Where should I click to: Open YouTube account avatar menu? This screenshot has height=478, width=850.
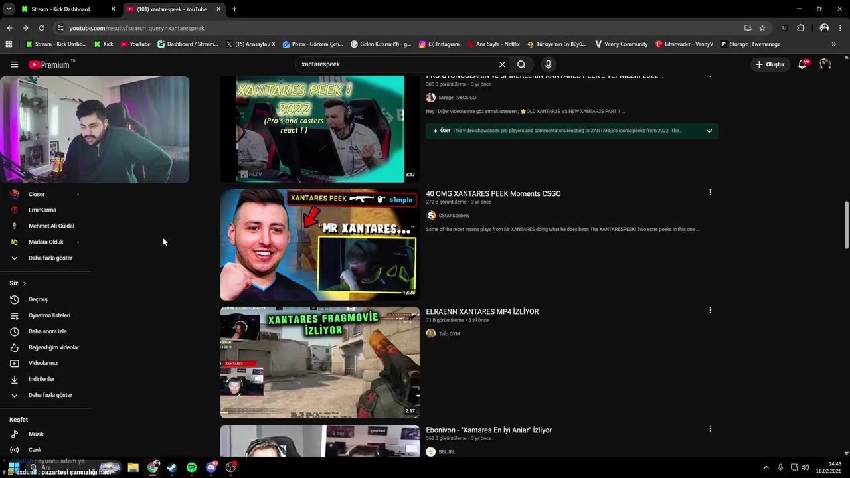(x=825, y=64)
